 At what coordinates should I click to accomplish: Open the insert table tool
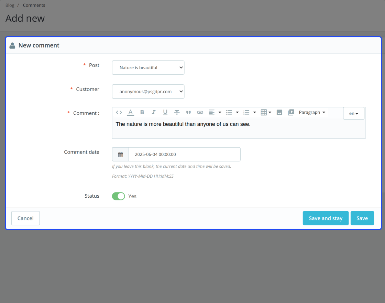pos(266,112)
